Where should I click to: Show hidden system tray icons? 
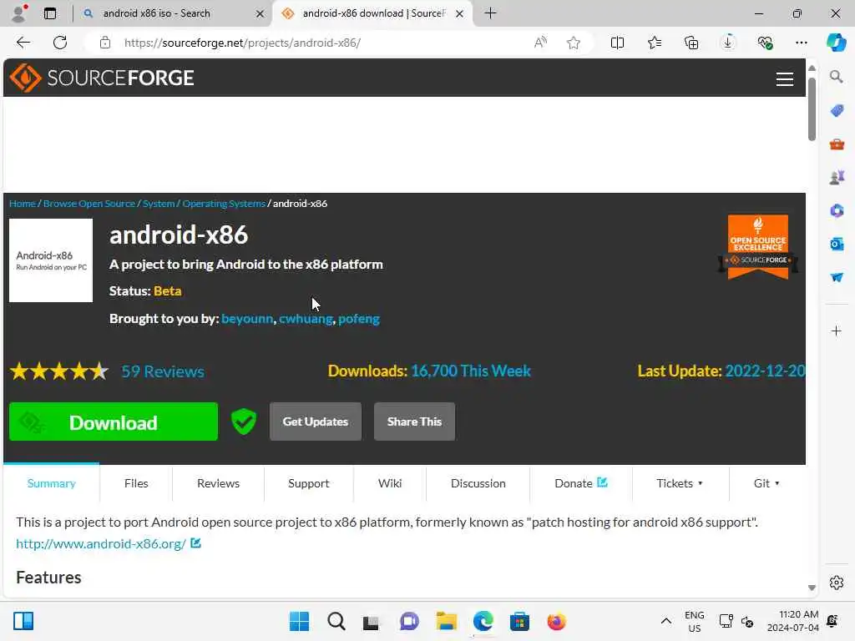665,621
